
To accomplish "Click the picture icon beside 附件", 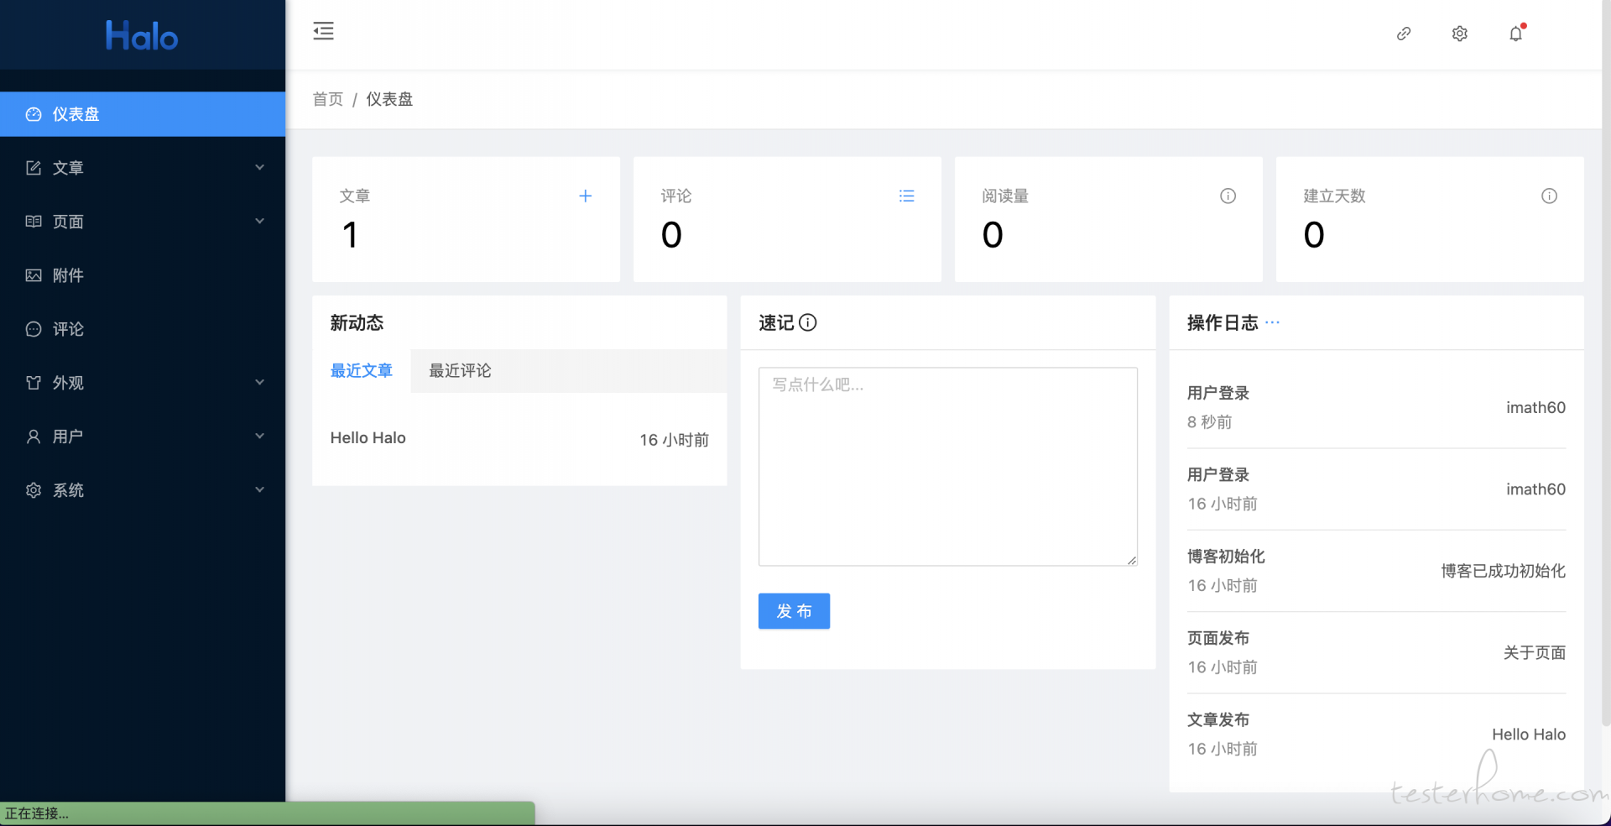I will click(x=34, y=275).
